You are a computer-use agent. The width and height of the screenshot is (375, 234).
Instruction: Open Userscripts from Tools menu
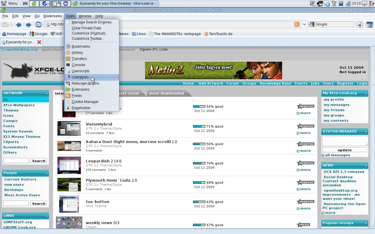92,71
